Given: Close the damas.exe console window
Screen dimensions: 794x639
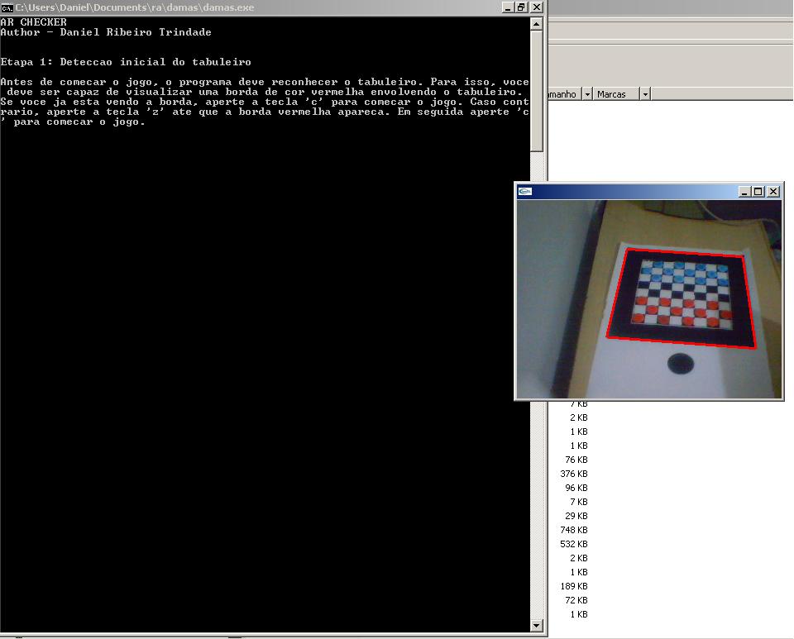Looking at the screenshot, I should tap(537, 7).
